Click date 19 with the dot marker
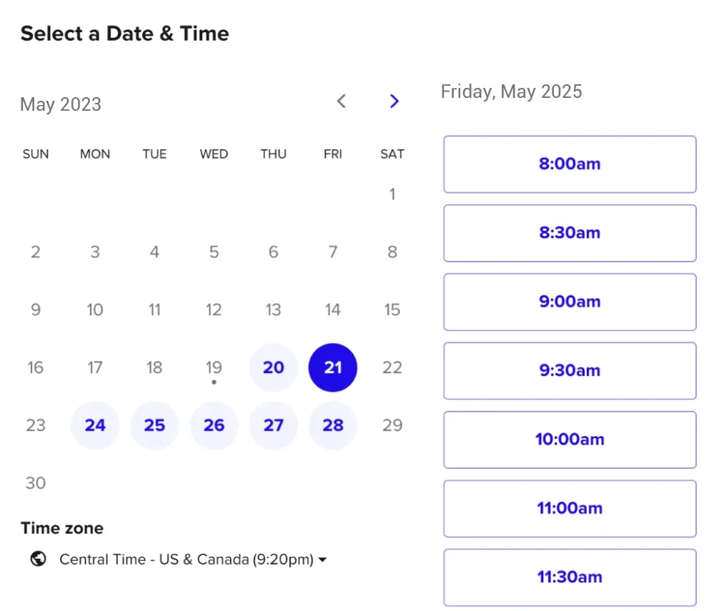Viewport: 714px width, 611px height. coord(214,368)
